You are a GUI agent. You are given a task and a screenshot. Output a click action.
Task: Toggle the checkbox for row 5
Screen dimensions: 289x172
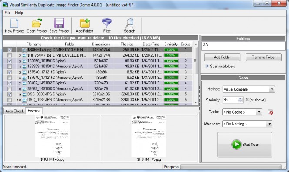coord(10,72)
